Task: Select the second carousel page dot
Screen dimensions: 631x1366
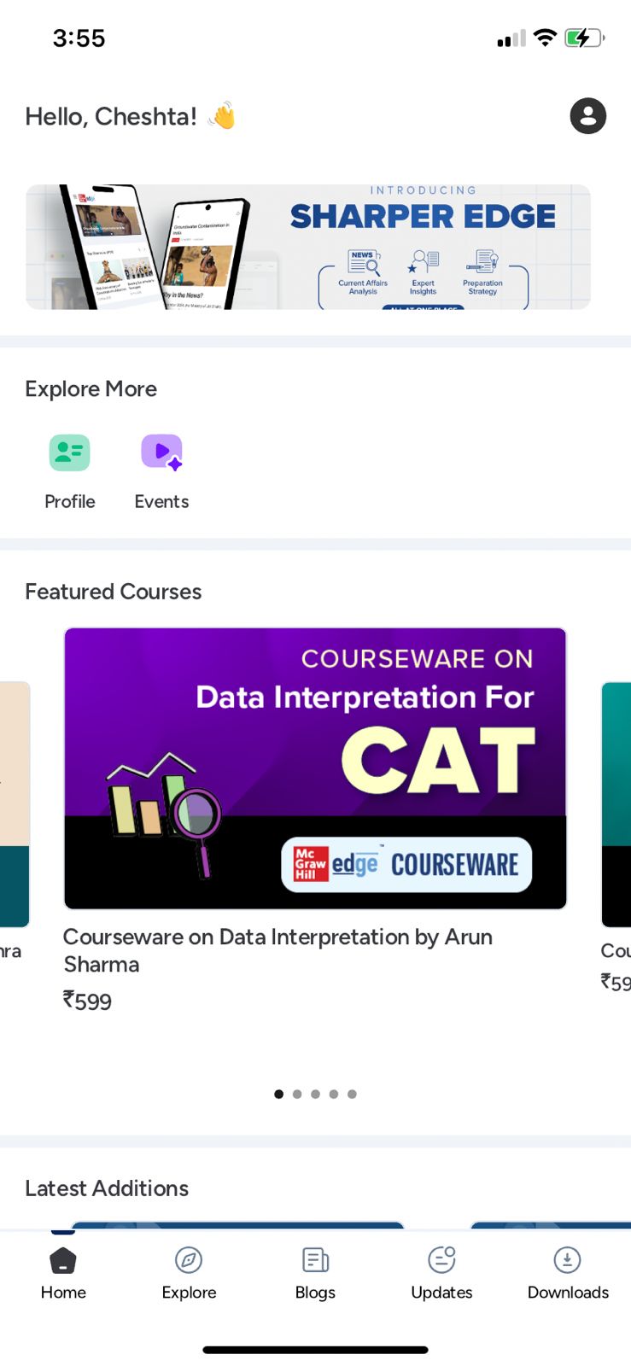Action: pyautogui.click(x=297, y=1094)
